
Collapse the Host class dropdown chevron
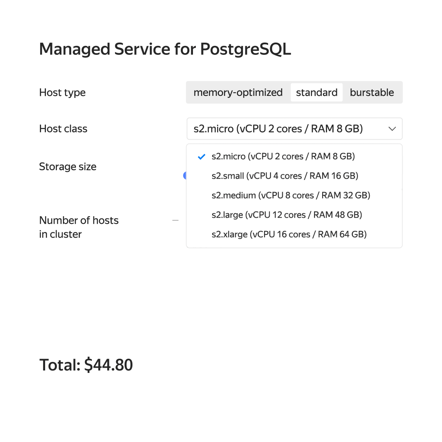[392, 129]
